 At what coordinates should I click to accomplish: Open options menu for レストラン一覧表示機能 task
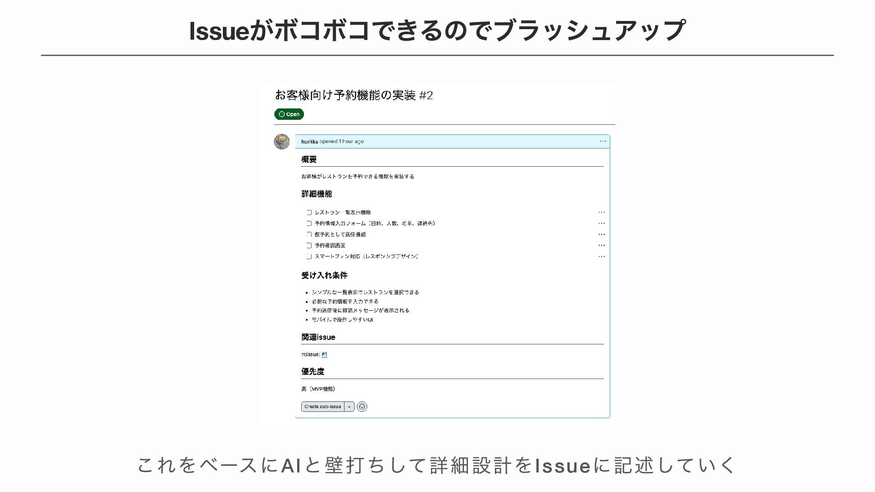[601, 212]
